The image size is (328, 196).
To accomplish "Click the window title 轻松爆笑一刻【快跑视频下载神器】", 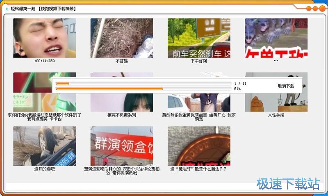I will click(x=43, y=9).
